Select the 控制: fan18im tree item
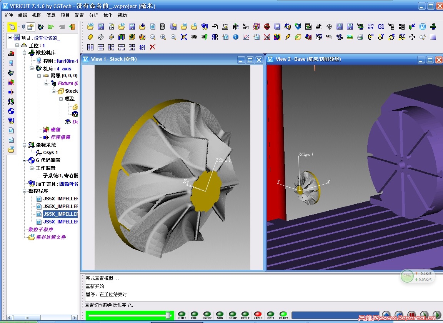The height and width of the screenshot is (323, 443). point(60,61)
